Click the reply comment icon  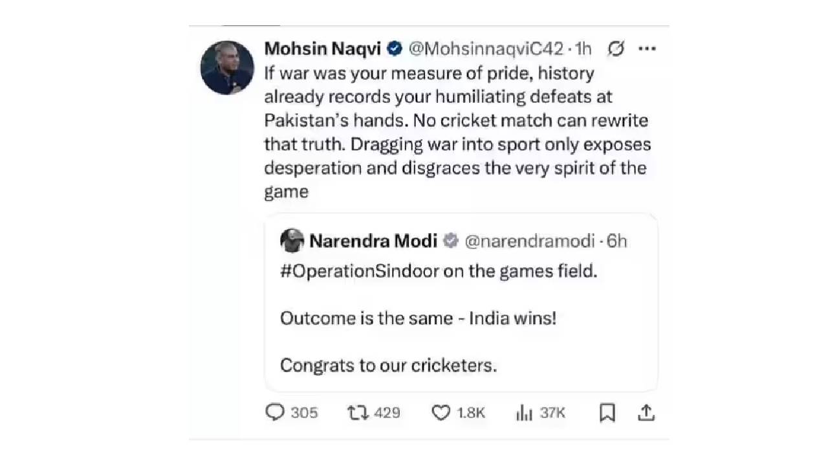[275, 412]
